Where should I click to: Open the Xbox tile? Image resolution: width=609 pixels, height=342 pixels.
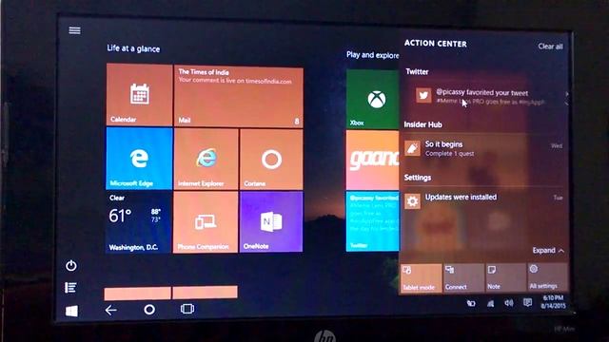(372, 99)
